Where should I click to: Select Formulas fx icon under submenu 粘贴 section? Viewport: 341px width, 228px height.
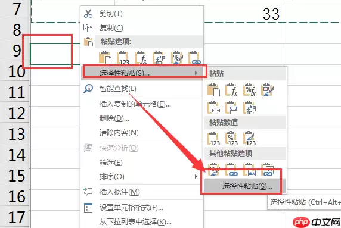(231, 89)
